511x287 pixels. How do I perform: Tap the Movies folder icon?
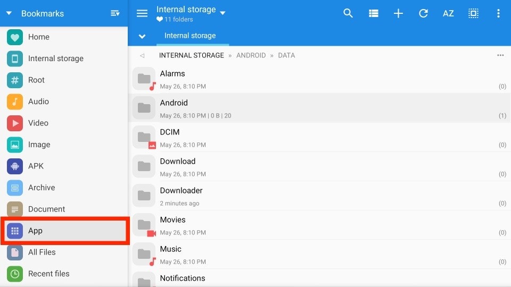click(x=144, y=225)
